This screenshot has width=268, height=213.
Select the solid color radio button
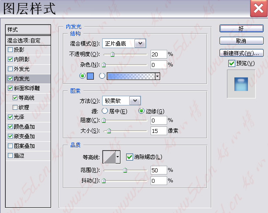82,76
